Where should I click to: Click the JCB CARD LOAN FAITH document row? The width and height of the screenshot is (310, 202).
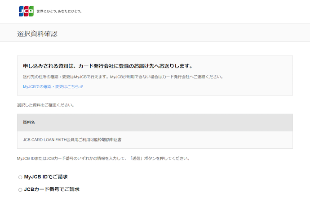(155, 140)
